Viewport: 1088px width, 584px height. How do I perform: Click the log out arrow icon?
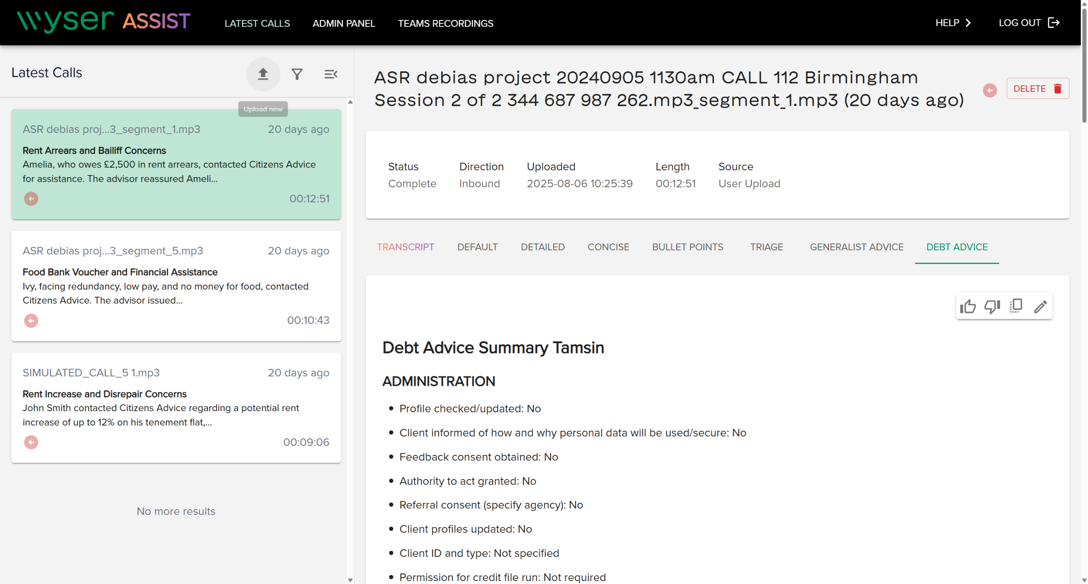1054,23
